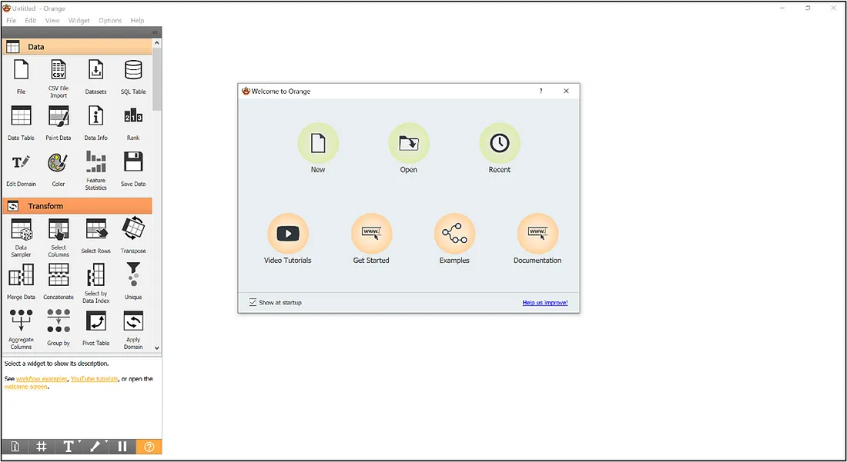This screenshot has width=847, height=462.
Task: Click the toolbox scrollbar thumb
Action: [x=156, y=78]
